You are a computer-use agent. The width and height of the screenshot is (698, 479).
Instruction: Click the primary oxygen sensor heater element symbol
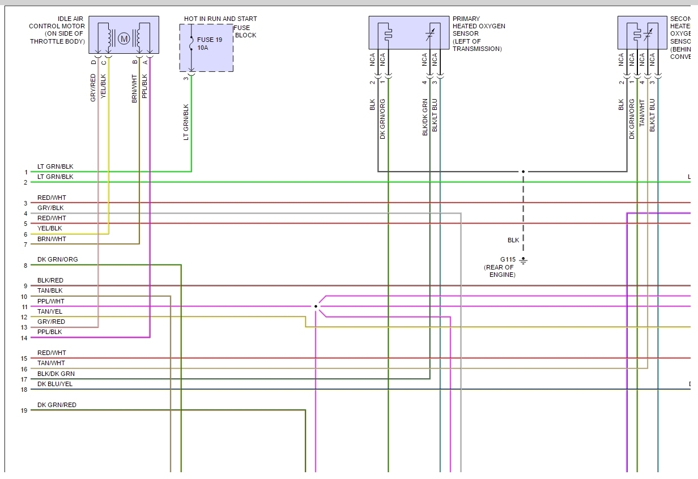tap(388, 34)
